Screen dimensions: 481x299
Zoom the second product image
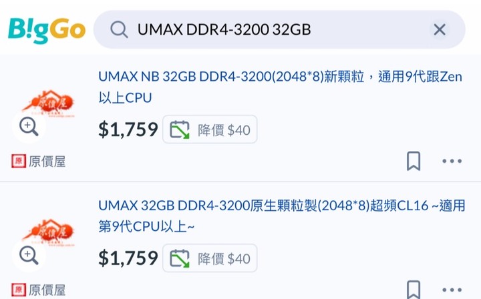(x=29, y=255)
